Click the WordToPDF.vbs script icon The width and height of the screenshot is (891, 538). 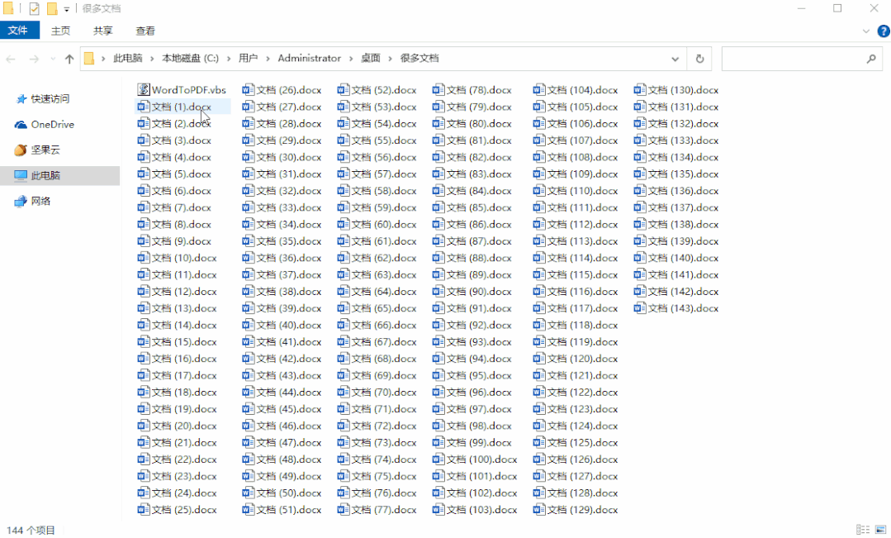tap(144, 90)
